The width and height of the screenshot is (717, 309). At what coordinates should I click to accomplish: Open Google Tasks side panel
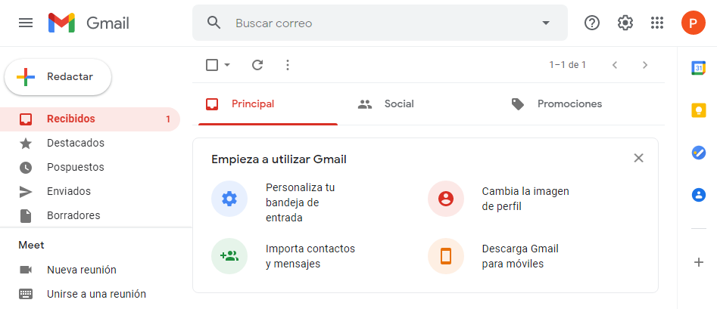698,153
